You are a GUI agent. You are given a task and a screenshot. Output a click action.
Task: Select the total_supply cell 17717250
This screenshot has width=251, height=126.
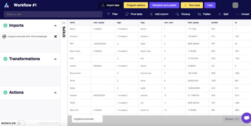[197, 29]
